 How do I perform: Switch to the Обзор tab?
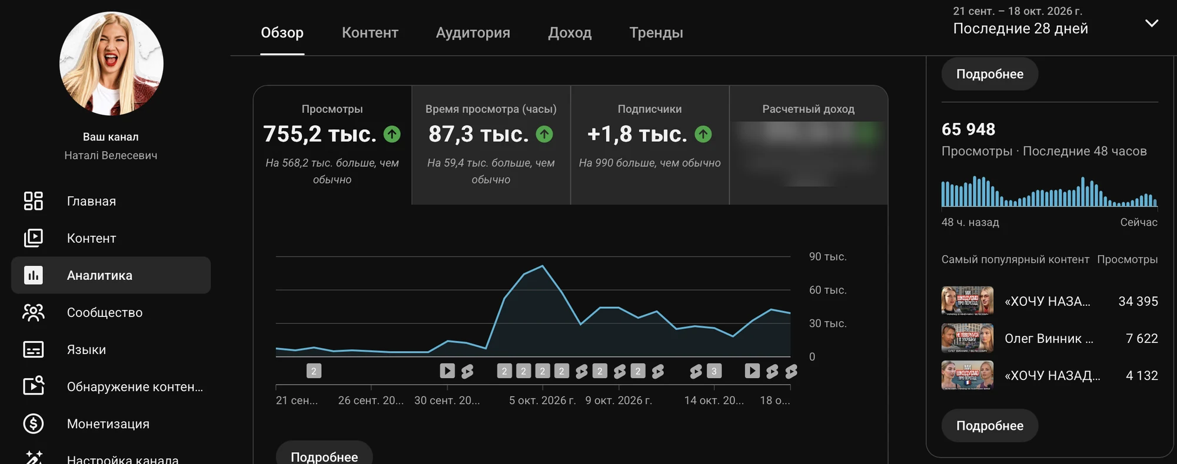(x=282, y=33)
